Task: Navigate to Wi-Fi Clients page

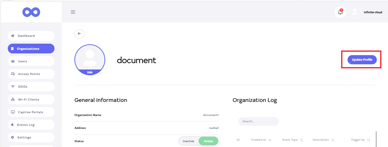Action: coord(31,100)
